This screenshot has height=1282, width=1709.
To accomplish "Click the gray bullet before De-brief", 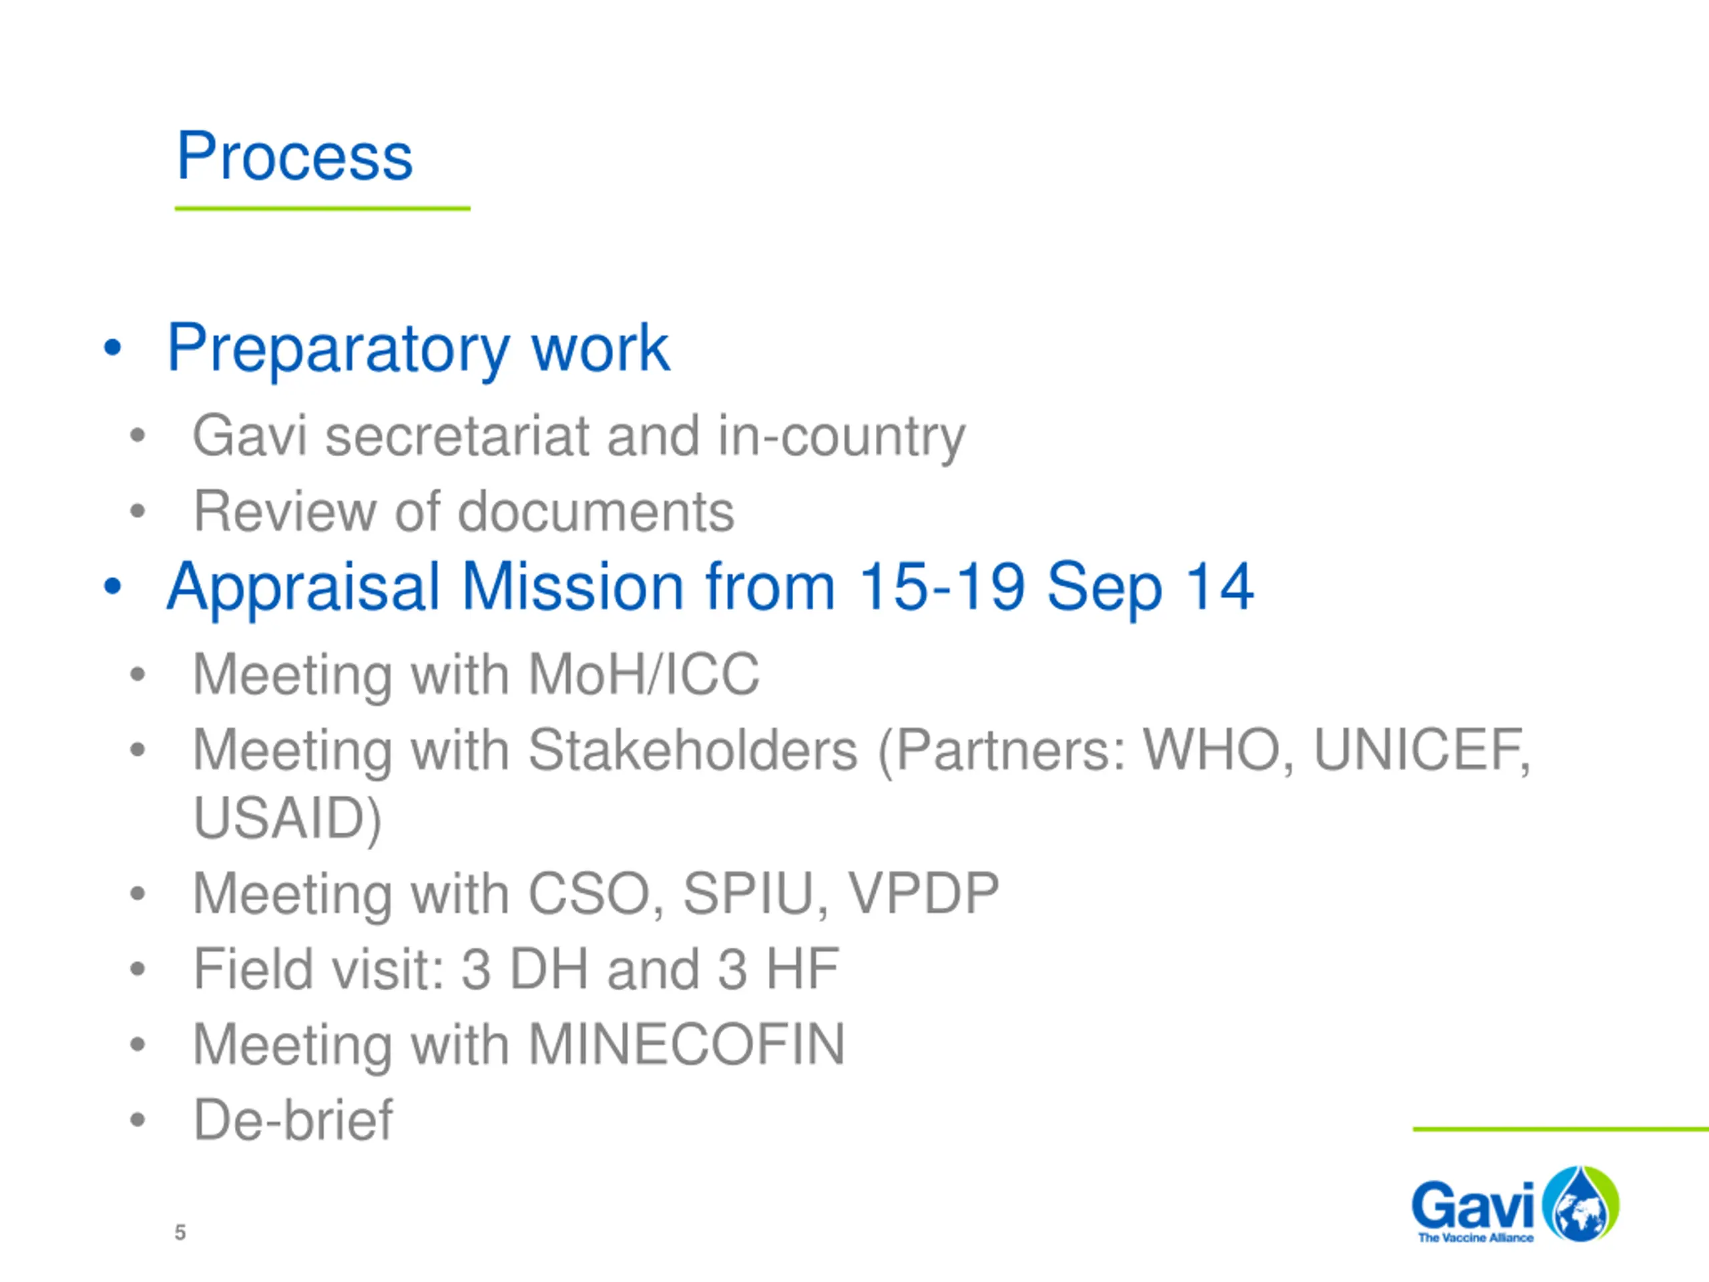I will click(x=138, y=1120).
